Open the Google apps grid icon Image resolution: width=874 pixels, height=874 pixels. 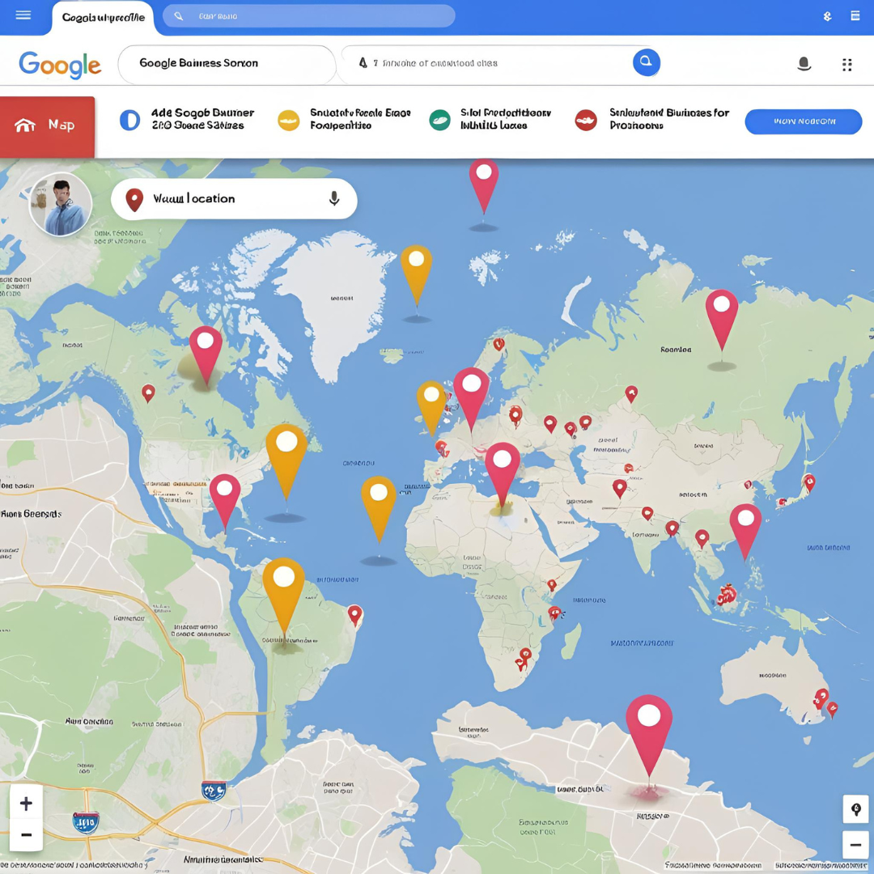(846, 65)
